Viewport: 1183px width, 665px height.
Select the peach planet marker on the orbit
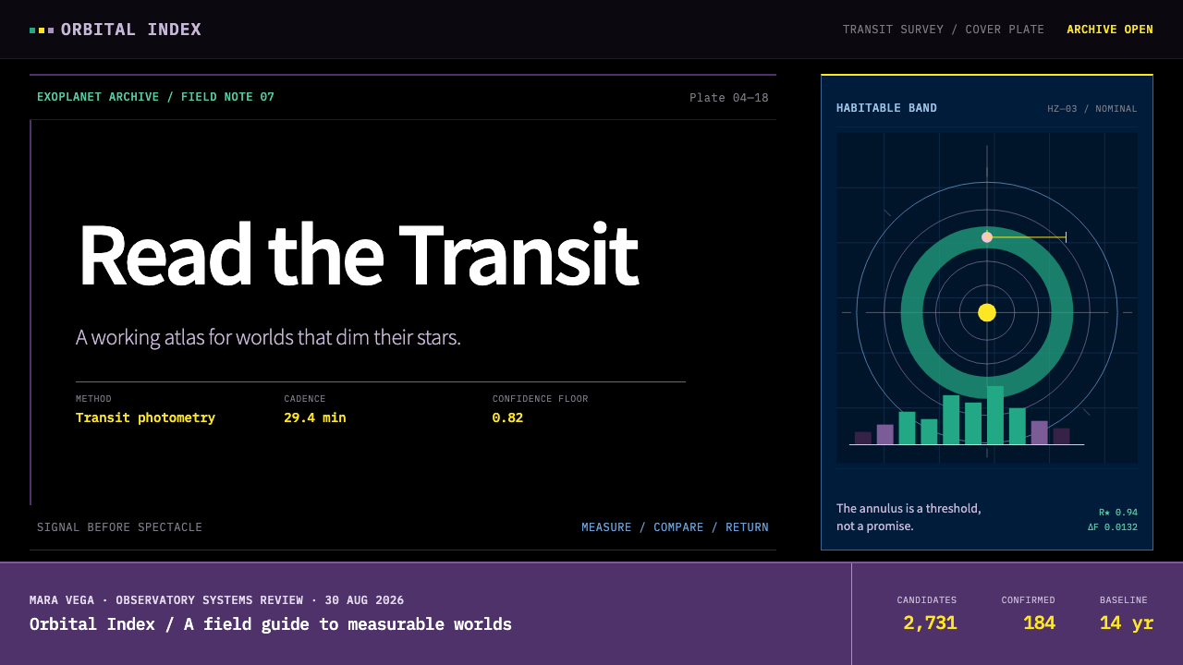coord(987,237)
